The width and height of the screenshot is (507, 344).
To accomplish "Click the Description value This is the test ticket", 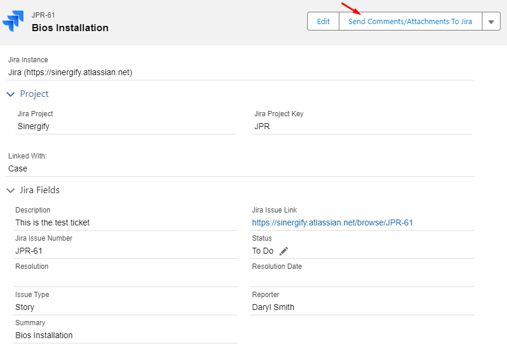I will (x=52, y=223).
